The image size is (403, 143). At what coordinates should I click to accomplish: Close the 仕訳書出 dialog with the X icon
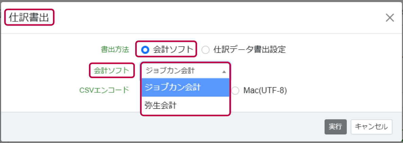click(390, 18)
